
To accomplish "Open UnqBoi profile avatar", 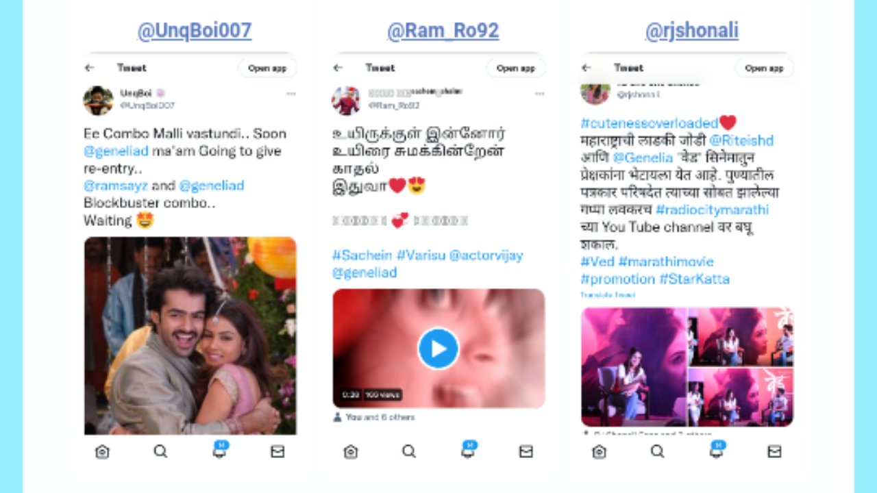I will [x=98, y=101].
